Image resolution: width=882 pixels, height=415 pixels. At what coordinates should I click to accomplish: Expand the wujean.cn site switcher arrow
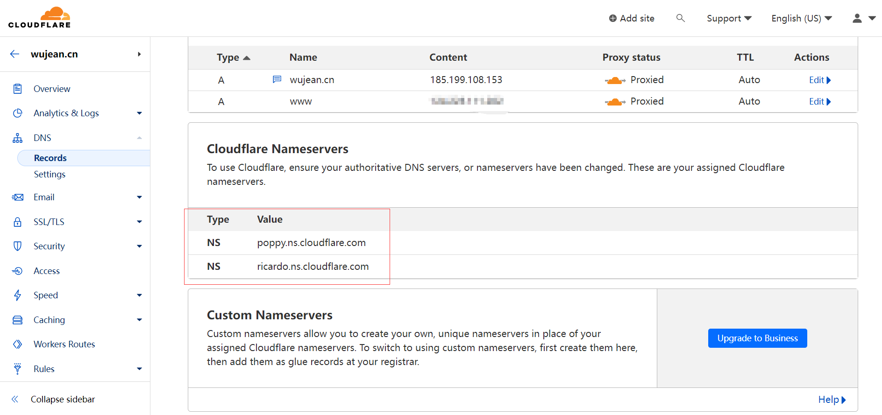(x=139, y=54)
